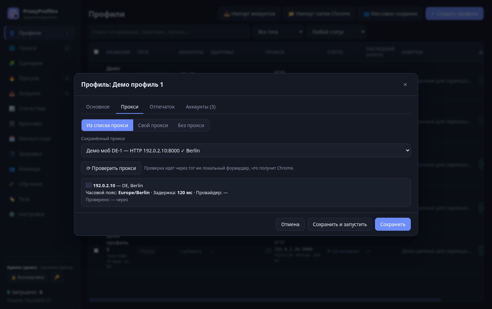Cancel changes with the Отмена button
This screenshot has height=309, width=492.
coord(290,224)
